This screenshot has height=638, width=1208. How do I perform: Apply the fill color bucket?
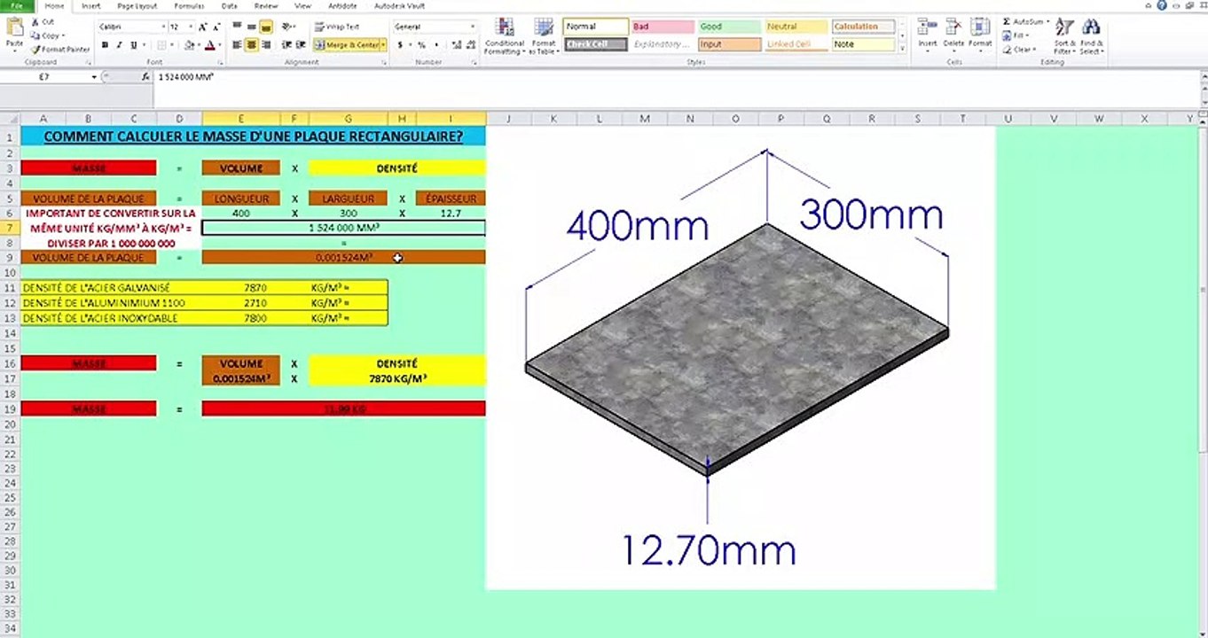click(187, 44)
